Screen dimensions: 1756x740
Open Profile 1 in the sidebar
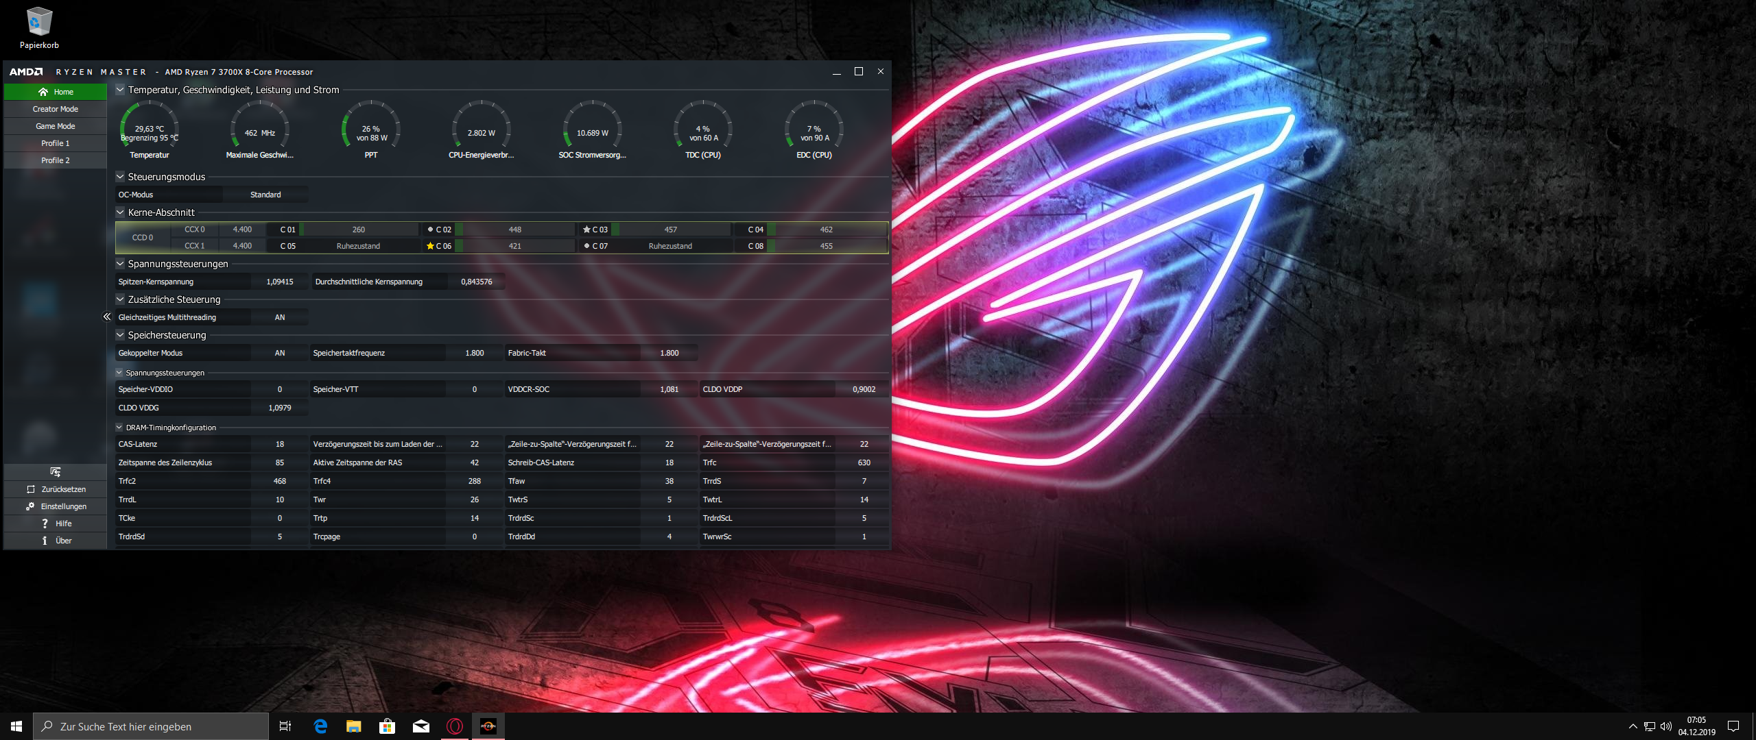point(56,143)
